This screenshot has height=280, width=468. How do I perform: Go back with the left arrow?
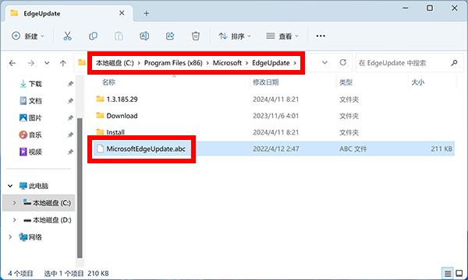[12, 63]
